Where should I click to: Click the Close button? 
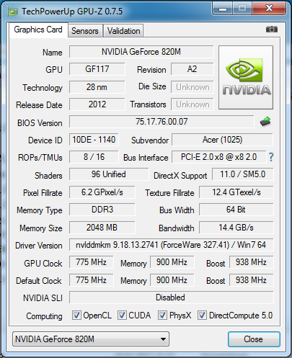point(254,339)
